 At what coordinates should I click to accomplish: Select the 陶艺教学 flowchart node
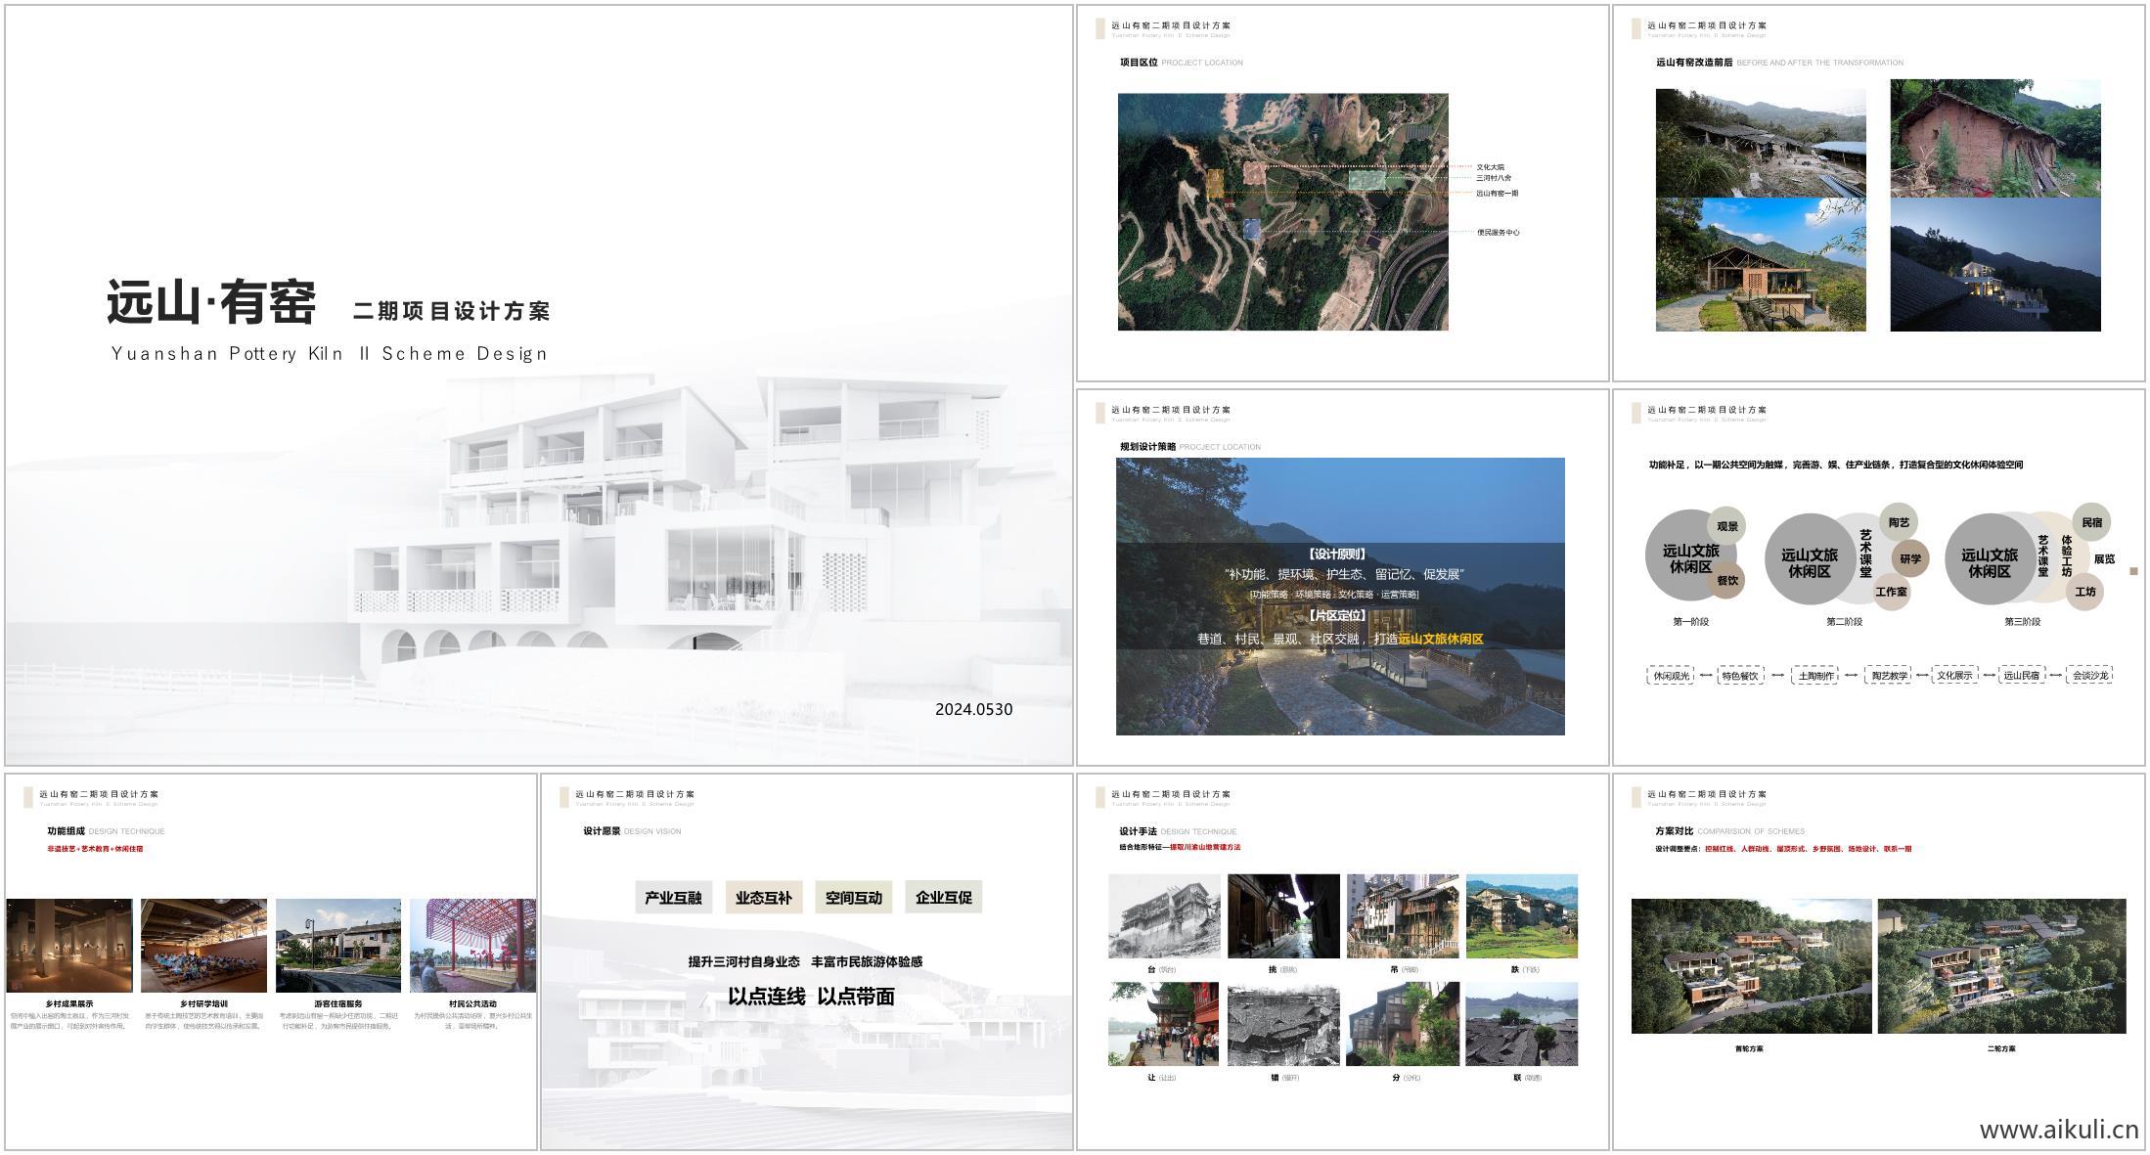point(1890,675)
